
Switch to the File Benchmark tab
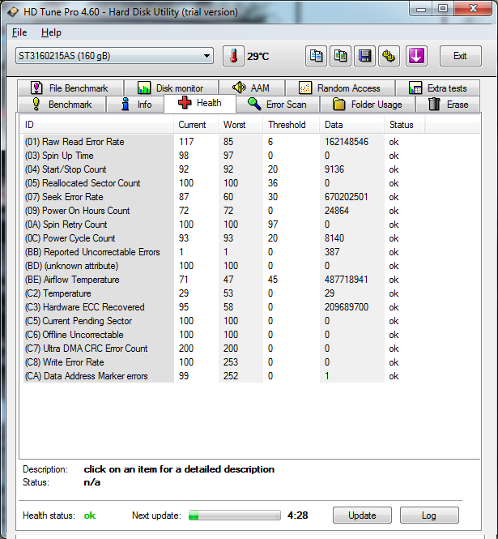70,88
